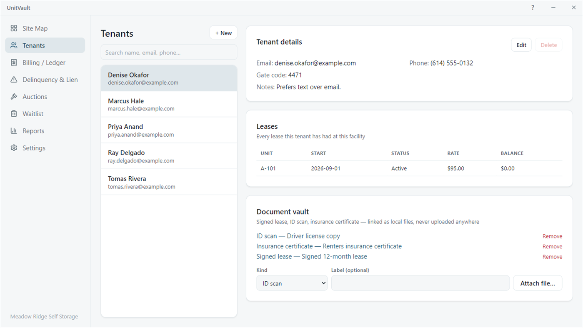
Task: Click the phone number (614) 555-0132
Action: (x=452, y=63)
